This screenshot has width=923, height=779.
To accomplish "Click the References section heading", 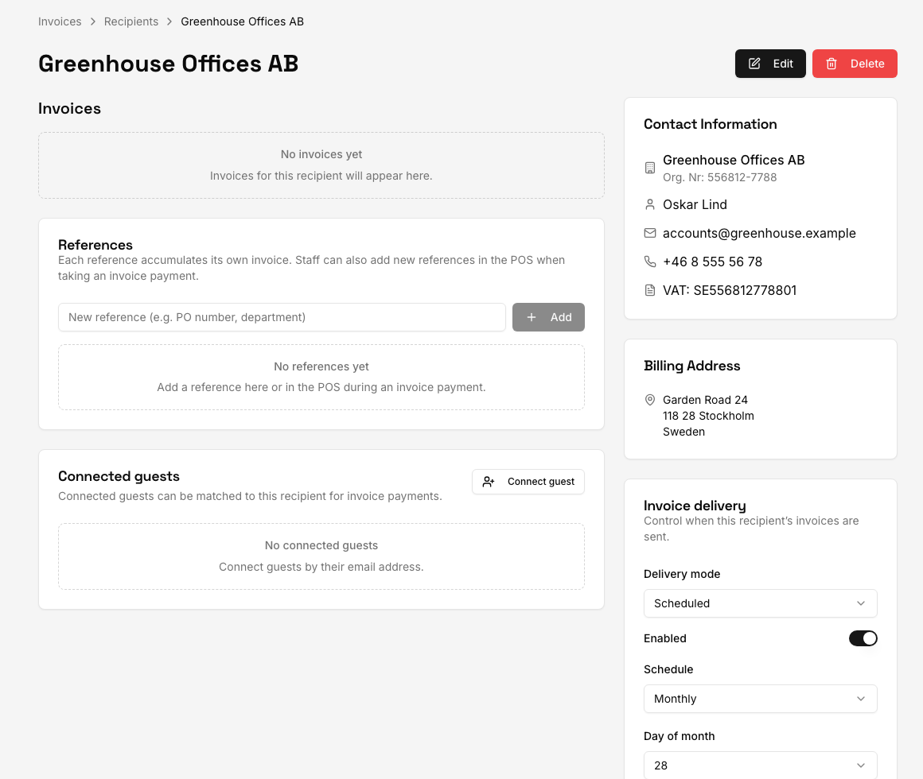I will point(95,245).
